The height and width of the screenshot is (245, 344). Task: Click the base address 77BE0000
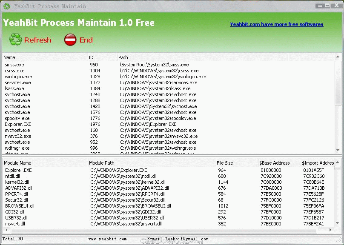click(271, 224)
